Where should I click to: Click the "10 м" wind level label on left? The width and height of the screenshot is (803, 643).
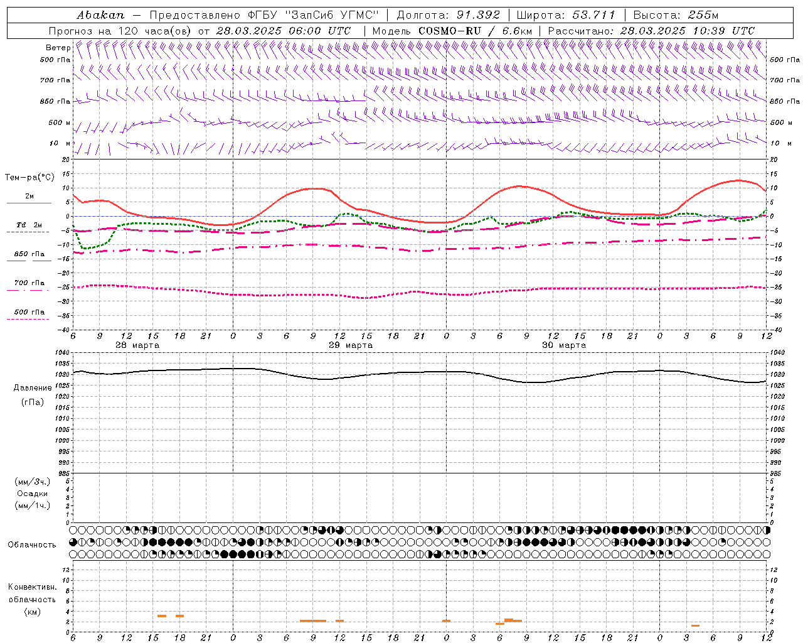click(60, 144)
